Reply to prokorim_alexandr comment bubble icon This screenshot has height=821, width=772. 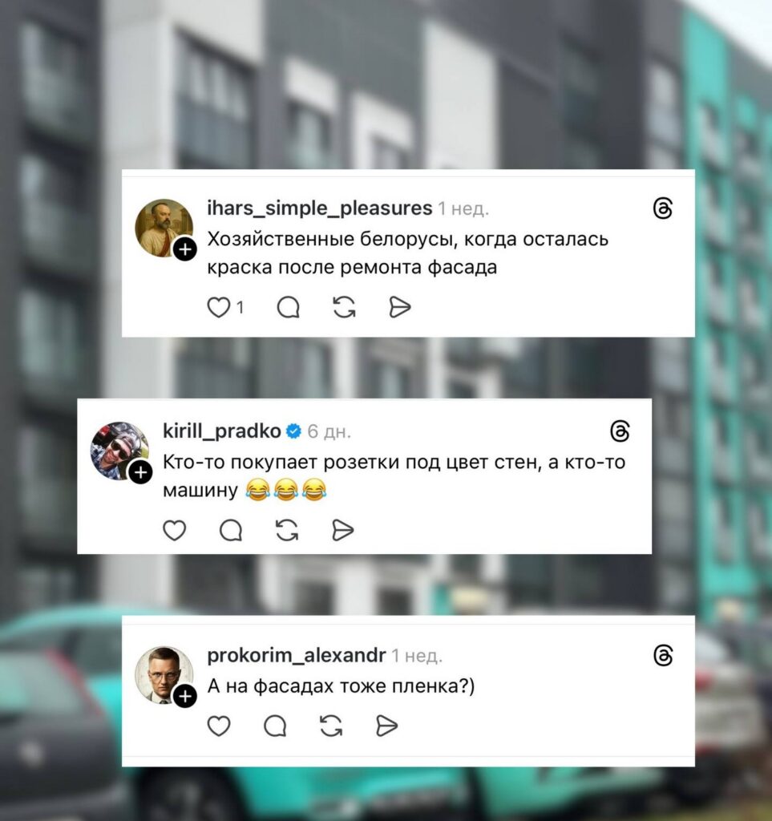tap(275, 726)
